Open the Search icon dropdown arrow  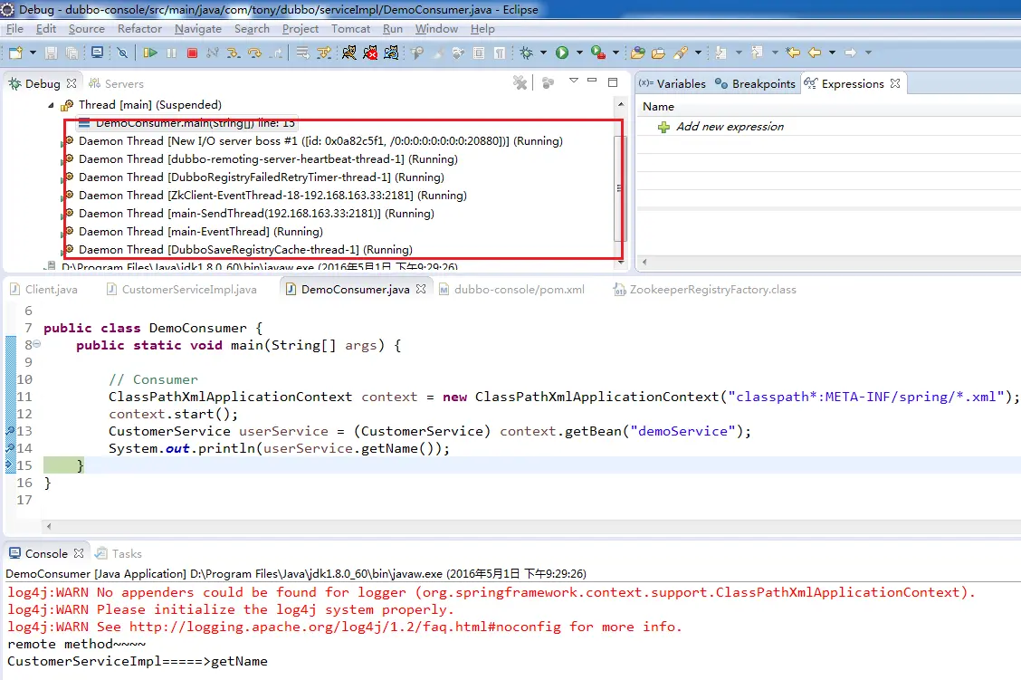[698, 53]
